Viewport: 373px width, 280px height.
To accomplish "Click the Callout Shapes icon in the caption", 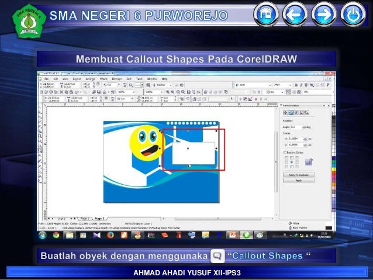I will point(217,256).
